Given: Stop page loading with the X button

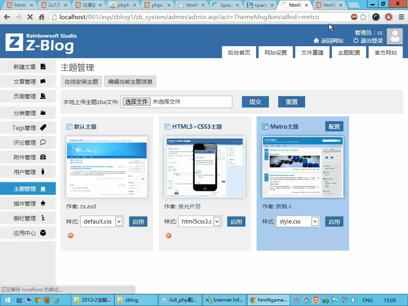Looking at the screenshot, I should point(30,17).
